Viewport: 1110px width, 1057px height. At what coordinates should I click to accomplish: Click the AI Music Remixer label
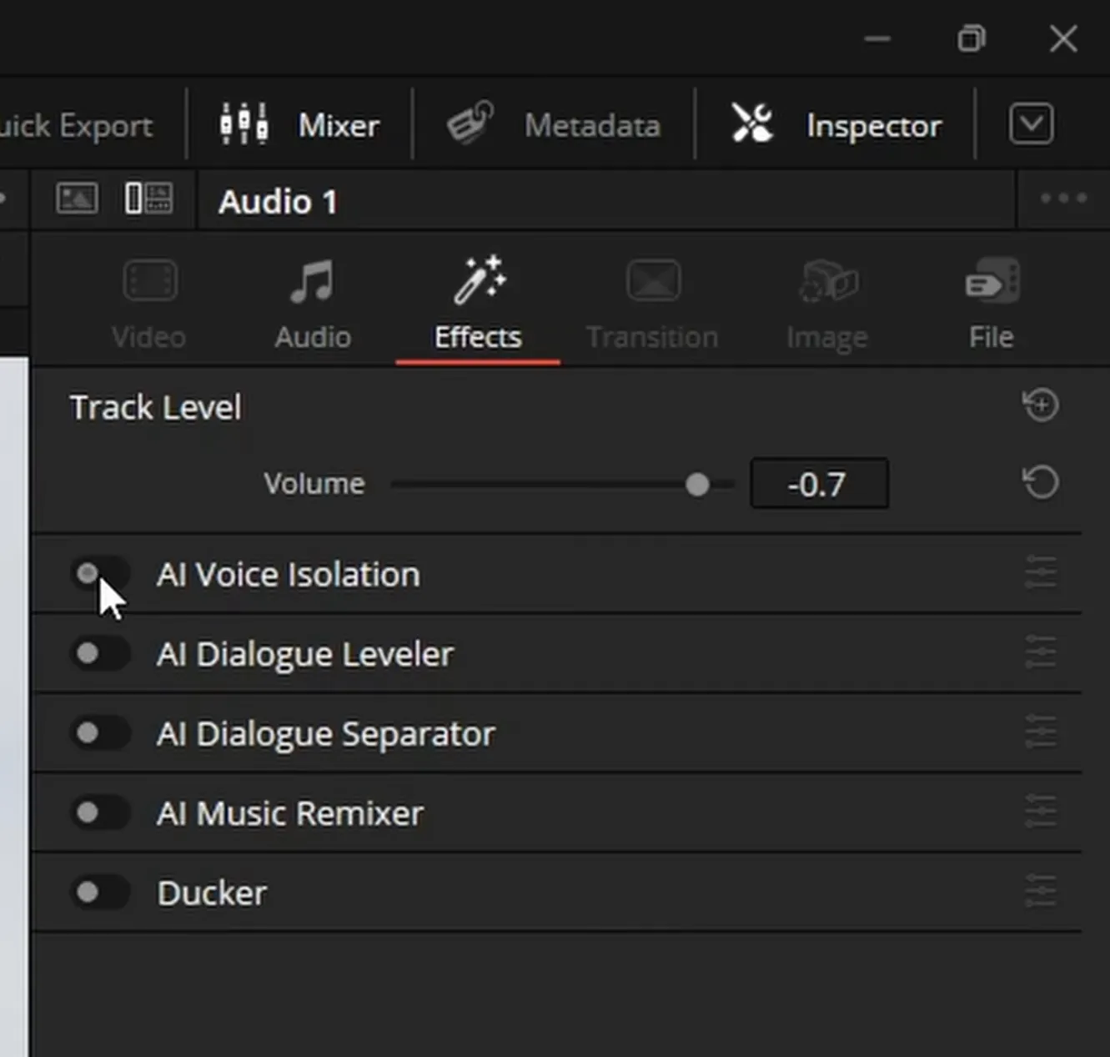pyautogui.click(x=289, y=813)
